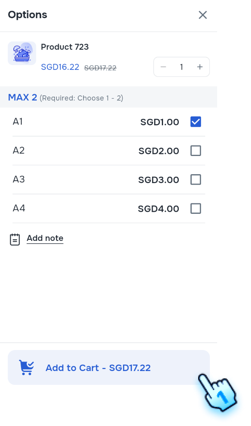The height and width of the screenshot is (426, 251).
Task: Click the discounted price SGD16.22
Action: pyautogui.click(x=60, y=67)
